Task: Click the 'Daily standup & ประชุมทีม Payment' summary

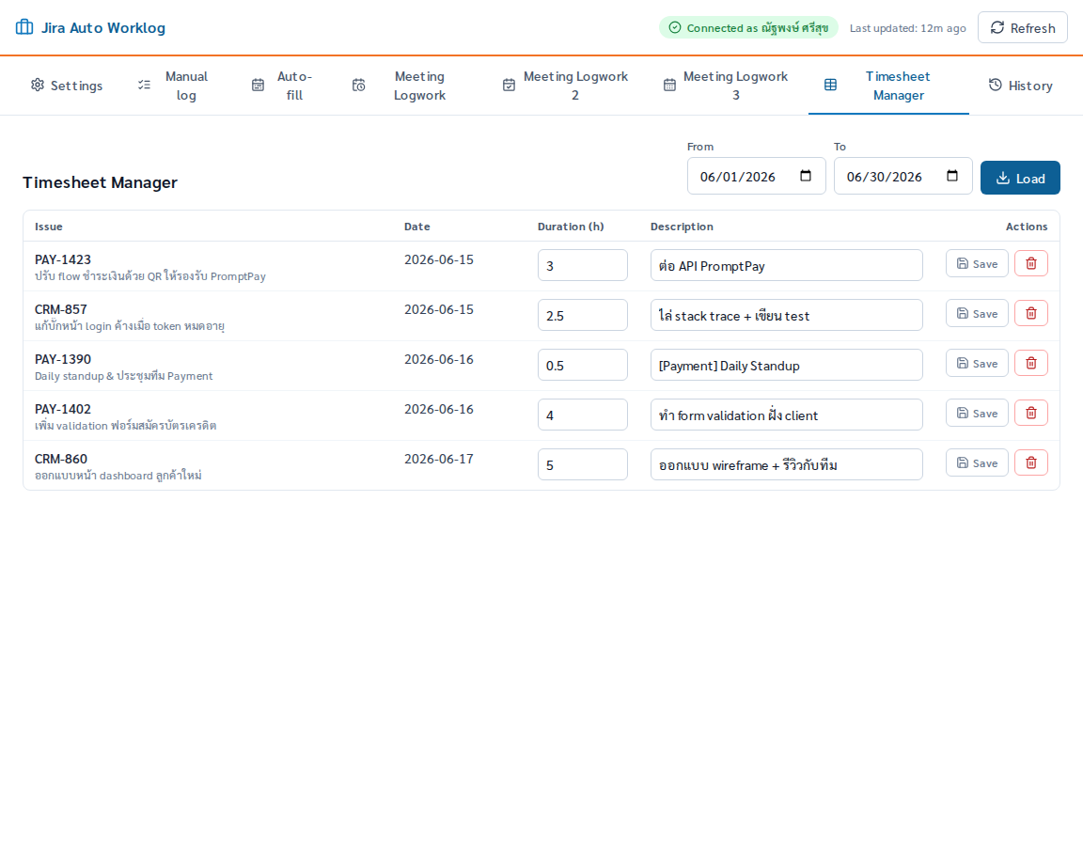Action: click(124, 376)
